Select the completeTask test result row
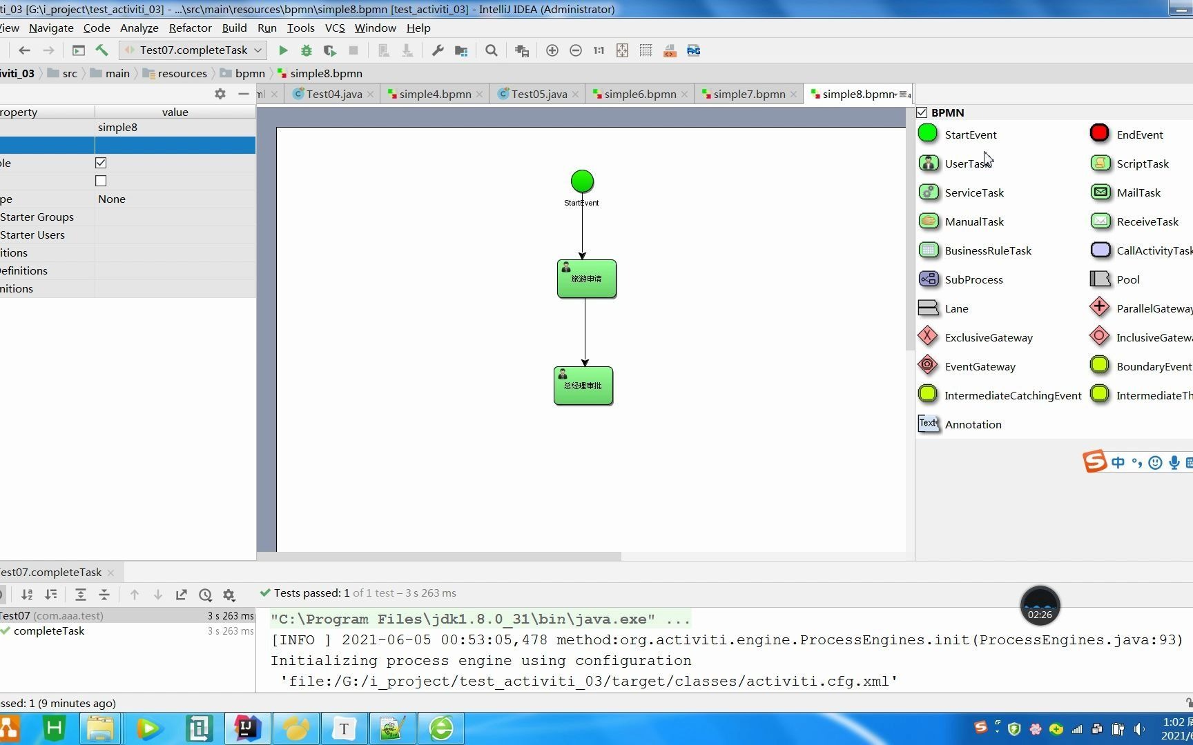The height and width of the screenshot is (745, 1193). 128,631
